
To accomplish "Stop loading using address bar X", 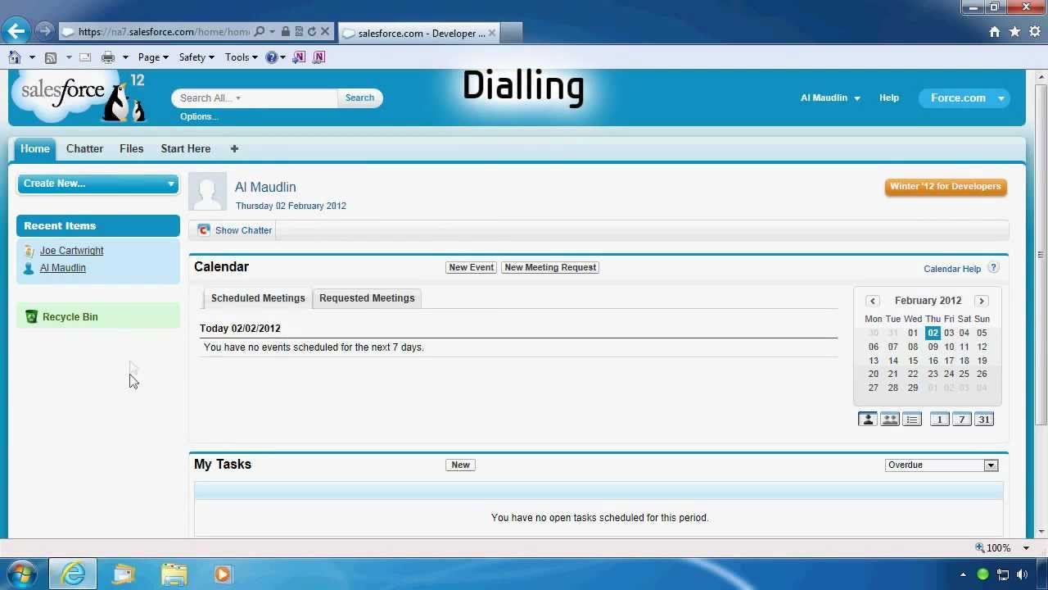I will (x=325, y=32).
